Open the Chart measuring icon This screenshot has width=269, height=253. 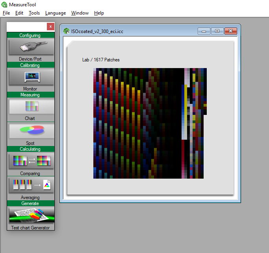click(32, 106)
